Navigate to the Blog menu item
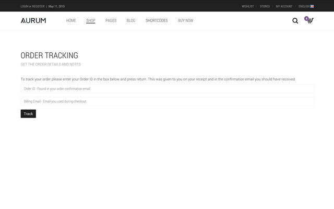Image resolution: width=334 pixels, height=209 pixels. [131, 20]
